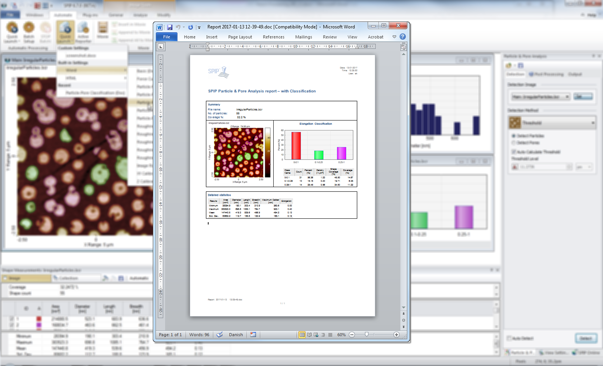
Task: Click the red 0-0.1 bar in report chart
Action: click(296, 146)
